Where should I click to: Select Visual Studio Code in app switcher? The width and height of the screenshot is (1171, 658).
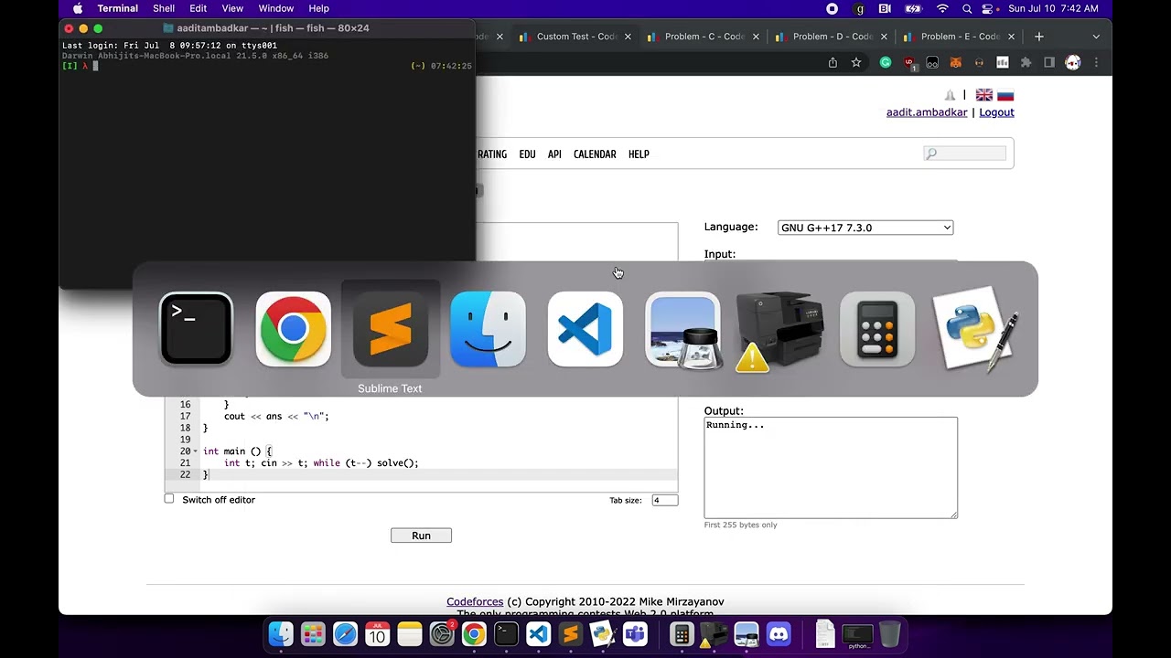coord(585,329)
